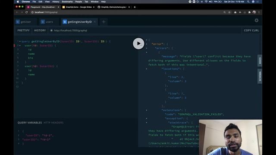The height and width of the screenshot is (155, 276).
Task: Open the Window menu
Action: tap(94, 2)
